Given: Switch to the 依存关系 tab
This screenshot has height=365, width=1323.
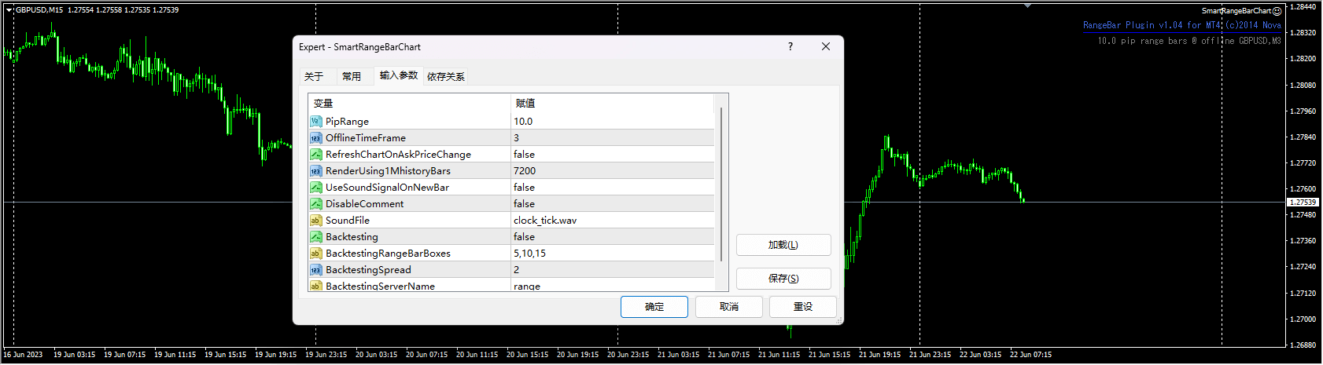Looking at the screenshot, I should pyautogui.click(x=445, y=76).
